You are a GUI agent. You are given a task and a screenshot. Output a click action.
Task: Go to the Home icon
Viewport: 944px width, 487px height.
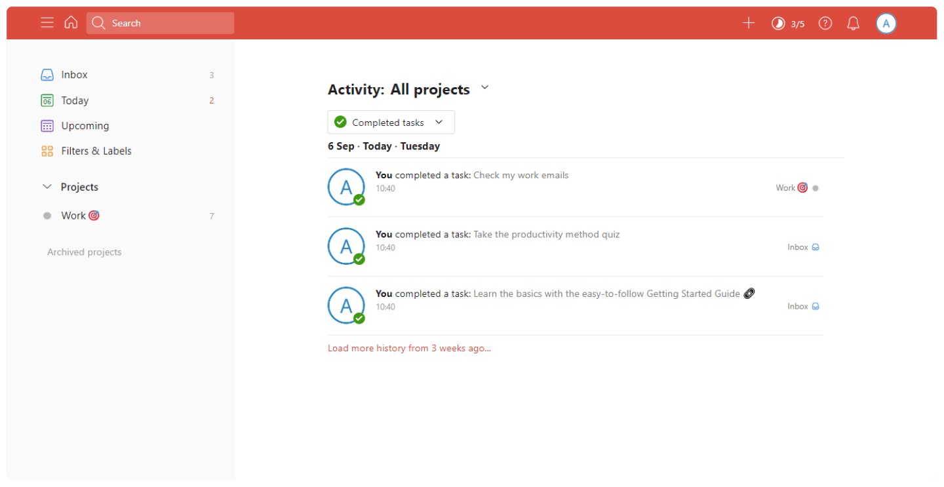pos(71,23)
